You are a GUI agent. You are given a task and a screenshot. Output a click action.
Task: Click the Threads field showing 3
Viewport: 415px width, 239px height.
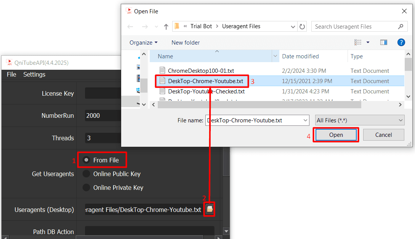103,138
